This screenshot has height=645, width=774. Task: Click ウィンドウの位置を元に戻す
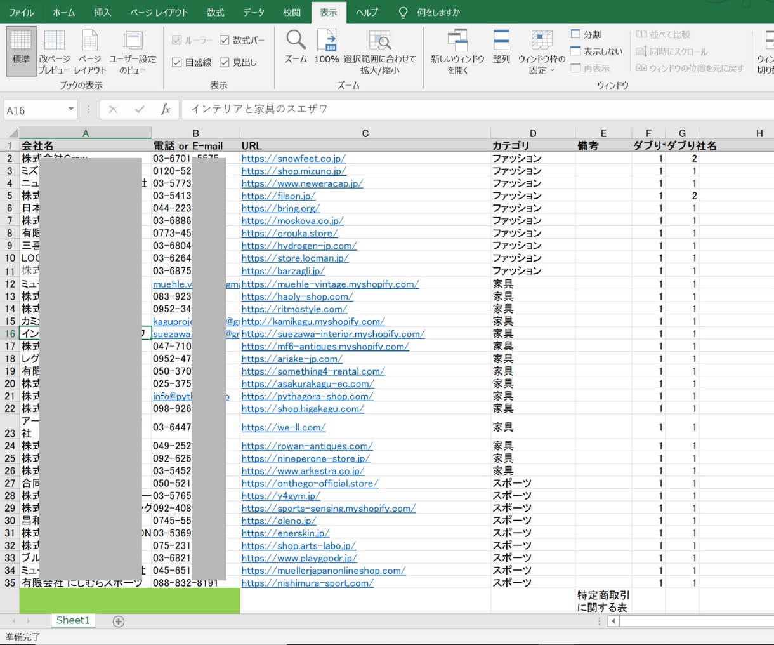[x=690, y=68]
